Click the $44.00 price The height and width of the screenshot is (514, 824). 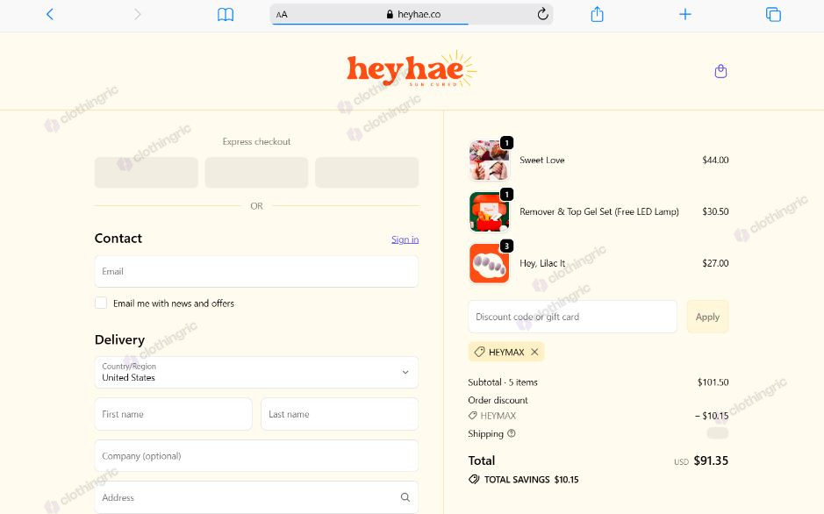pos(715,161)
